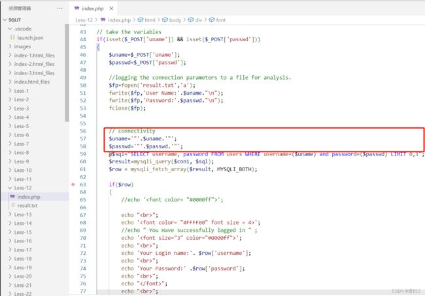Collapse the SQLI7 root folder

tap(5, 20)
